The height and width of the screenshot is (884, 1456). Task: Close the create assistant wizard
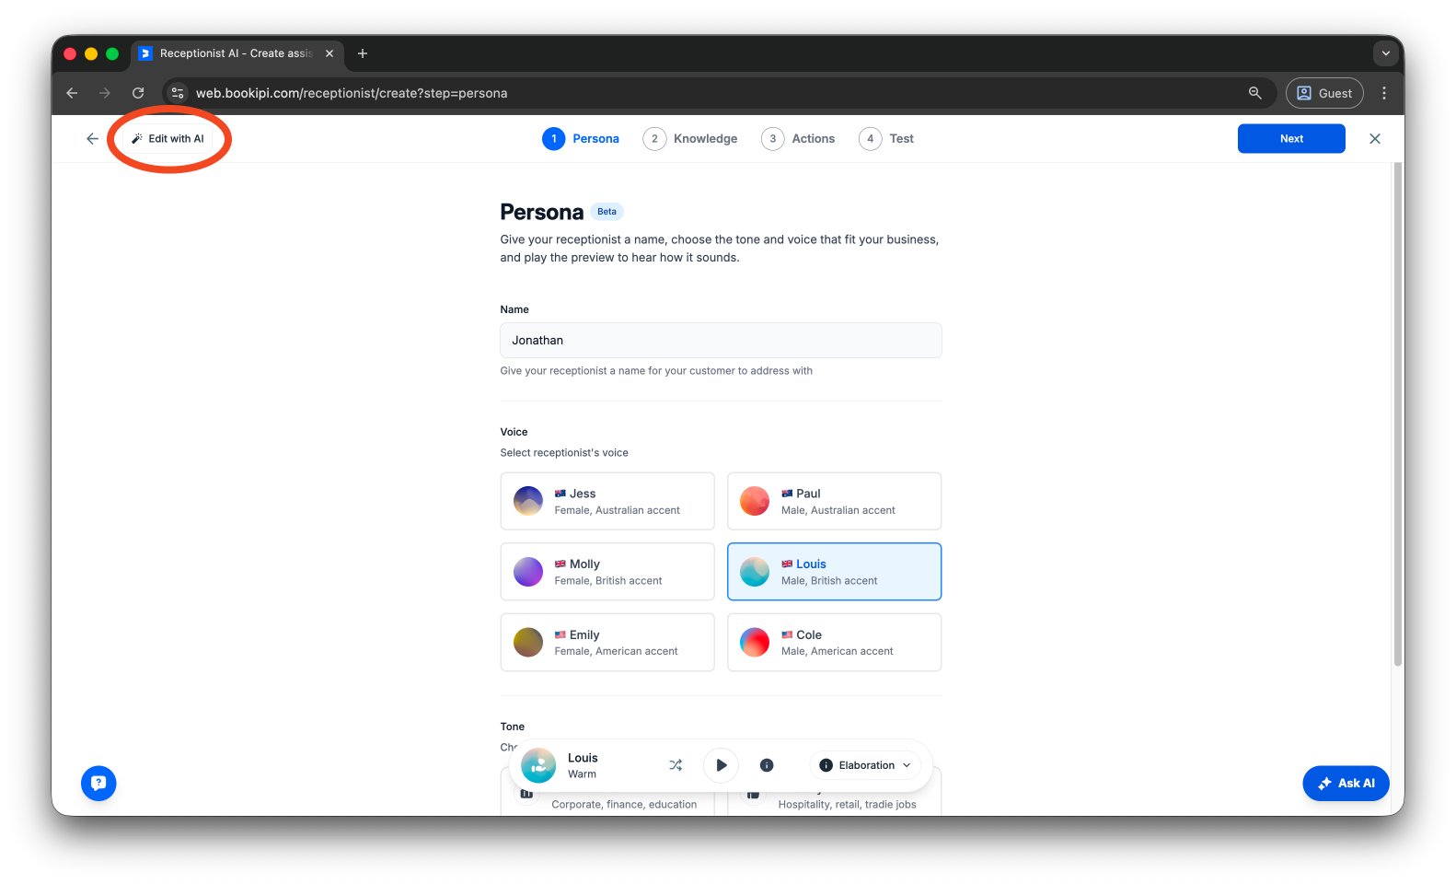1375,139
